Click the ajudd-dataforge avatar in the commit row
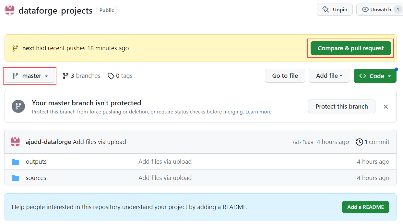403x224 pixels. click(15, 142)
